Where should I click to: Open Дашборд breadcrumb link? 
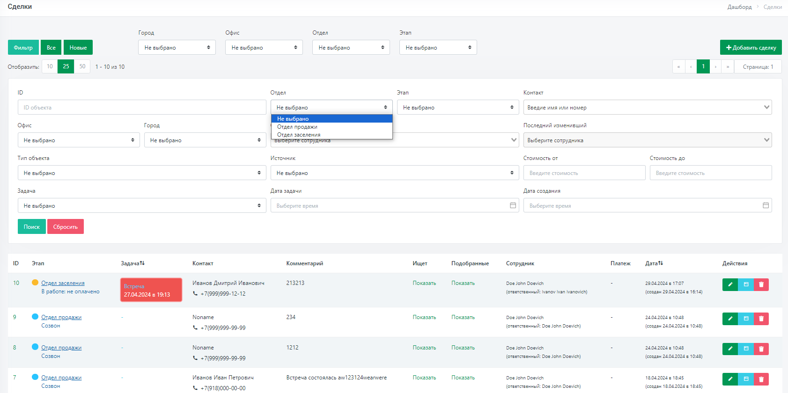coord(739,7)
